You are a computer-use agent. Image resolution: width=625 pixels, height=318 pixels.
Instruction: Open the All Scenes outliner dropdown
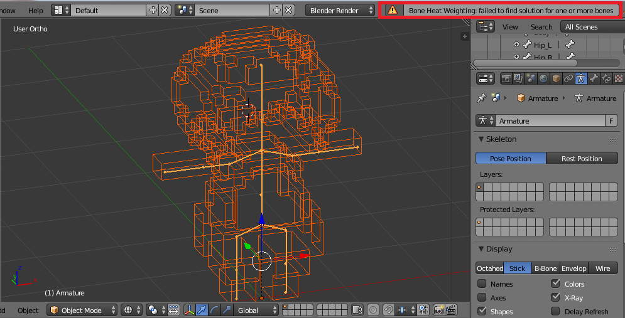[592, 27]
